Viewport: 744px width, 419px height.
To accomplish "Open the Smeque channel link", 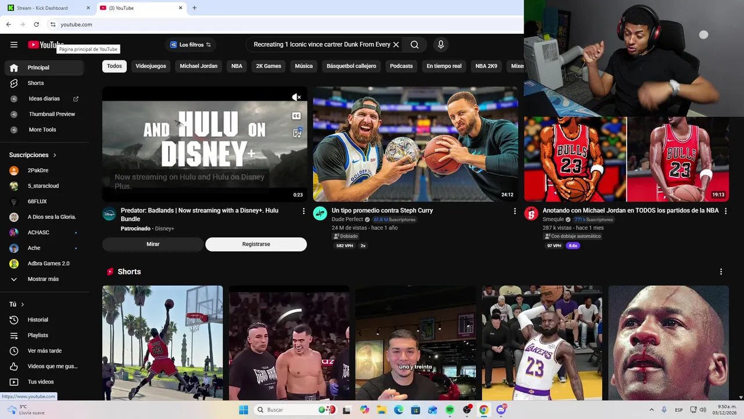I will click(x=553, y=219).
